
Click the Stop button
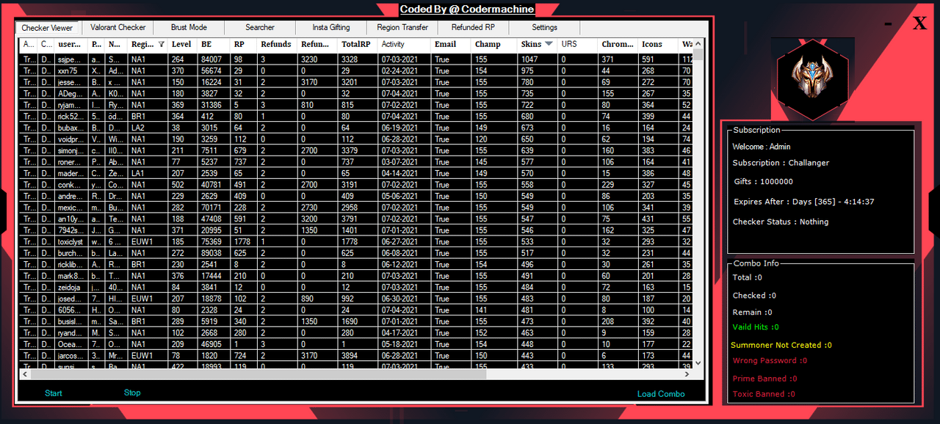tap(132, 392)
